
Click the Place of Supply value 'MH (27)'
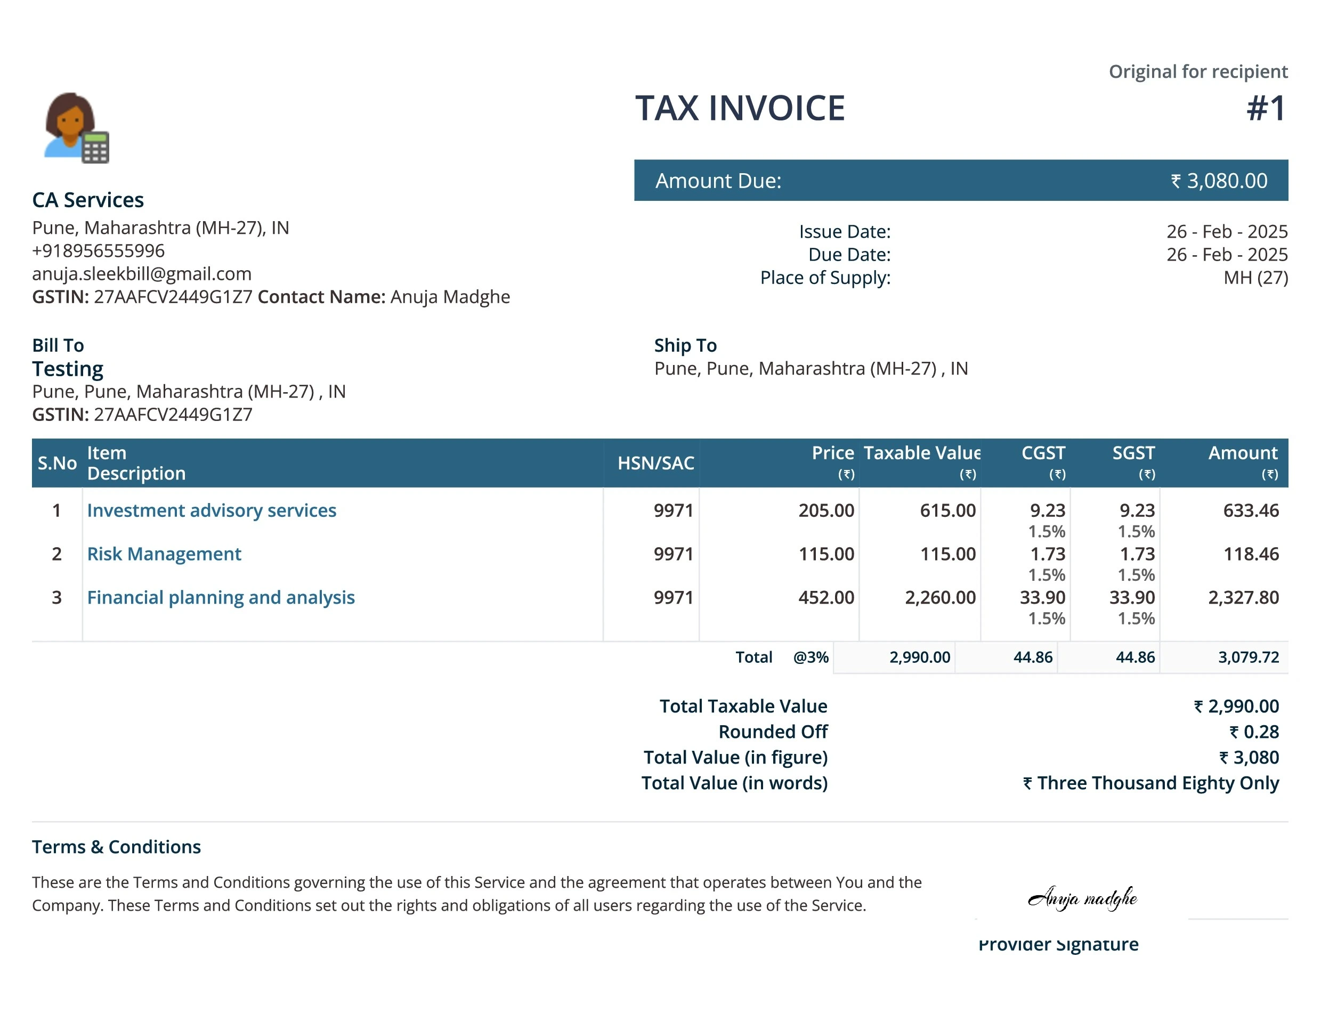1255,278
